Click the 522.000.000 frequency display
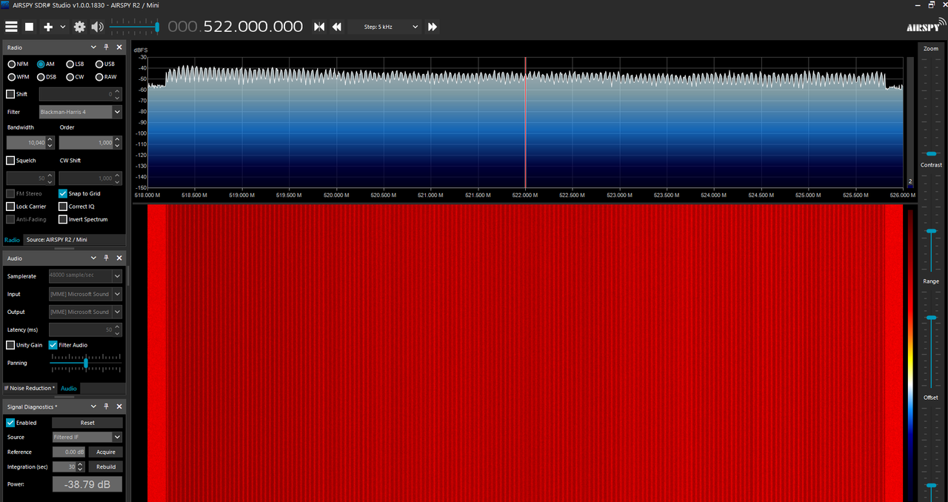948x502 pixels. point(253,27)
